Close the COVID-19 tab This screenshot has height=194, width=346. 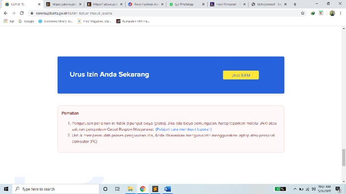pos(39,4)
